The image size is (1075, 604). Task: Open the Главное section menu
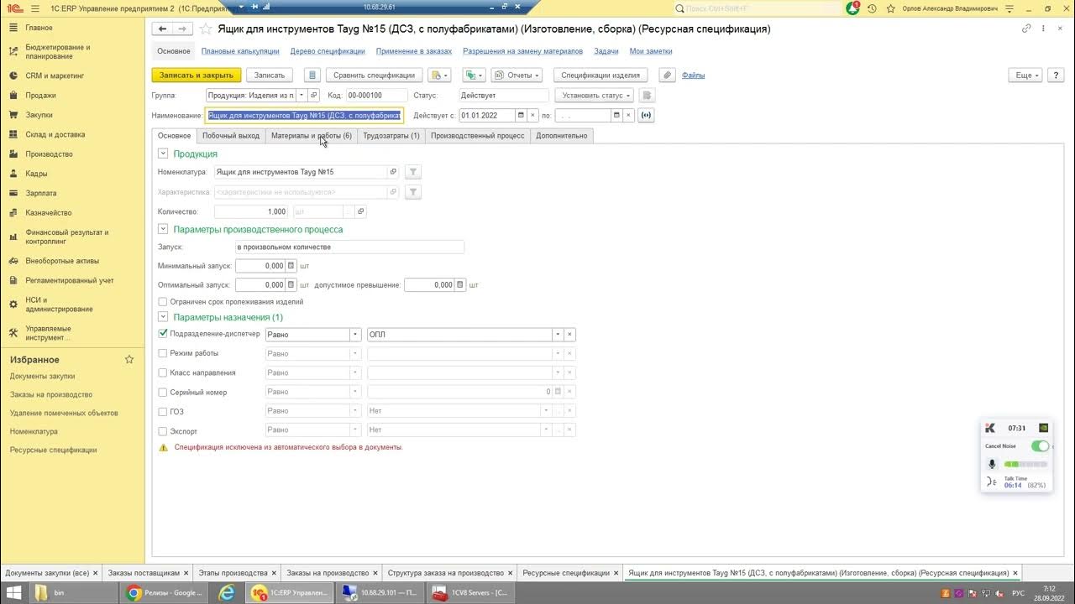click(x=39, y=28)
